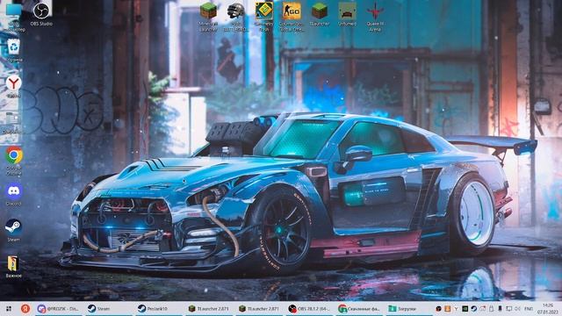Viewport: 562px width, 316px height.
Task: Select the Recycle Bin desktop icon
Action: click(14, 50)
